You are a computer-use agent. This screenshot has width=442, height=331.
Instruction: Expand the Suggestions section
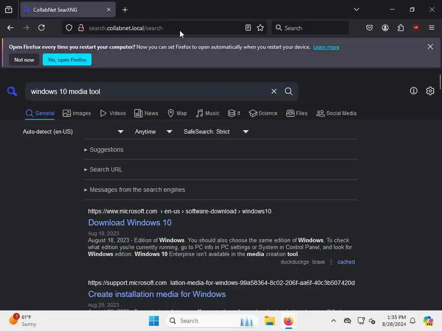point(104,150)
